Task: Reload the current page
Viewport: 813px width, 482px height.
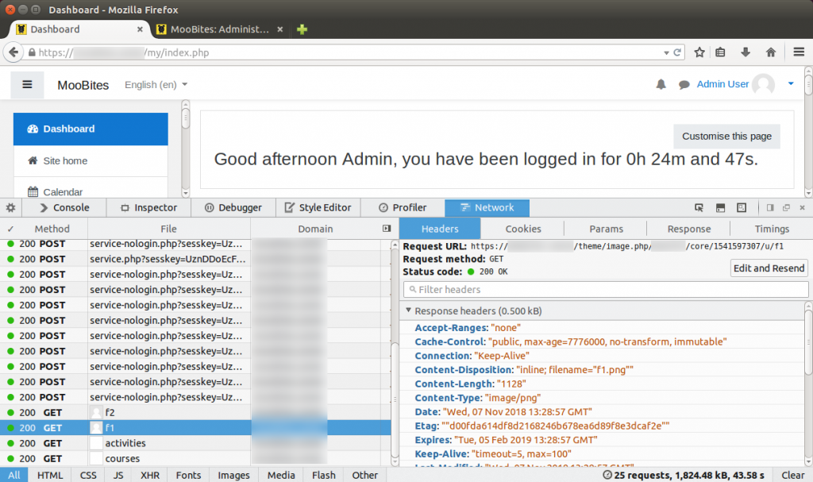Action: [x=677, y=52]
